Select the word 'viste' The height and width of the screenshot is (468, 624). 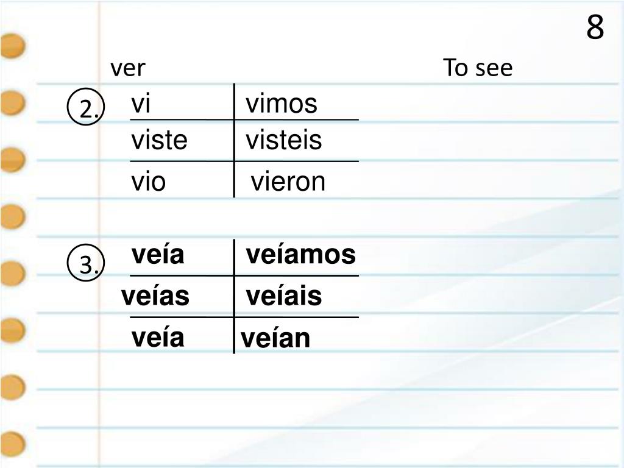click(159, 140)
